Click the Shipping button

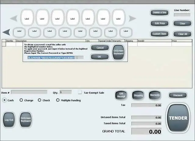coord(138,95)
